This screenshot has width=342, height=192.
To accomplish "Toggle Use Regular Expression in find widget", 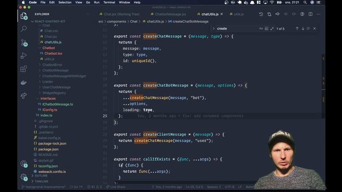I will click(x=272, y=28).
